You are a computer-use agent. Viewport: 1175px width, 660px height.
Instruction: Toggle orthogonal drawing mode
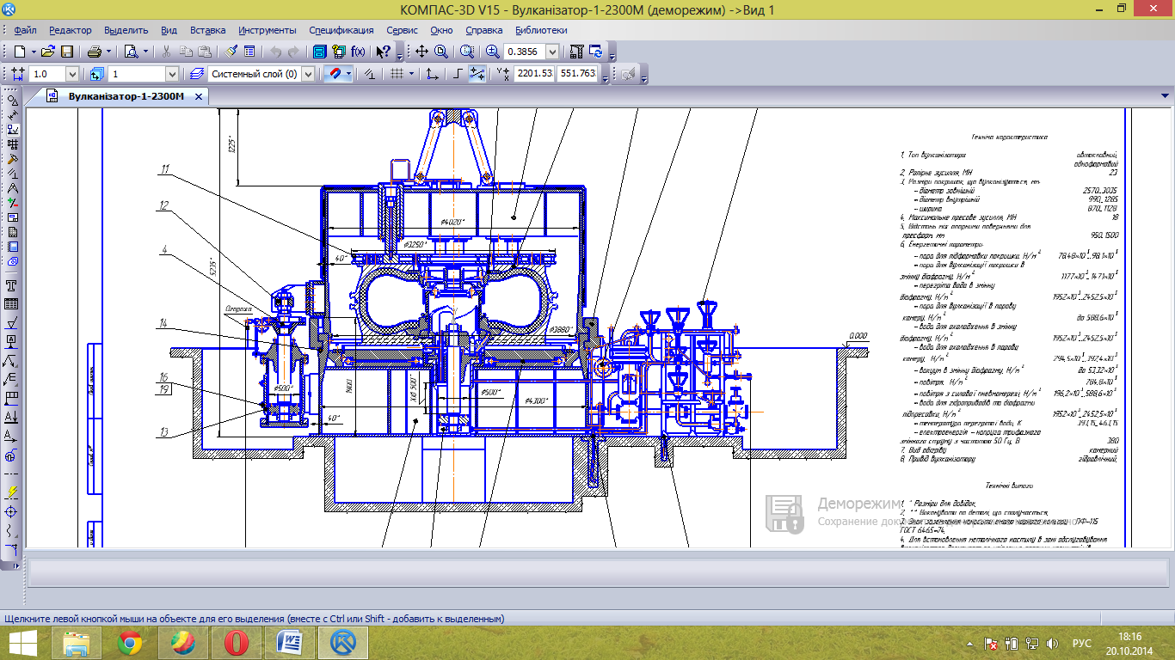click(458, 74)
